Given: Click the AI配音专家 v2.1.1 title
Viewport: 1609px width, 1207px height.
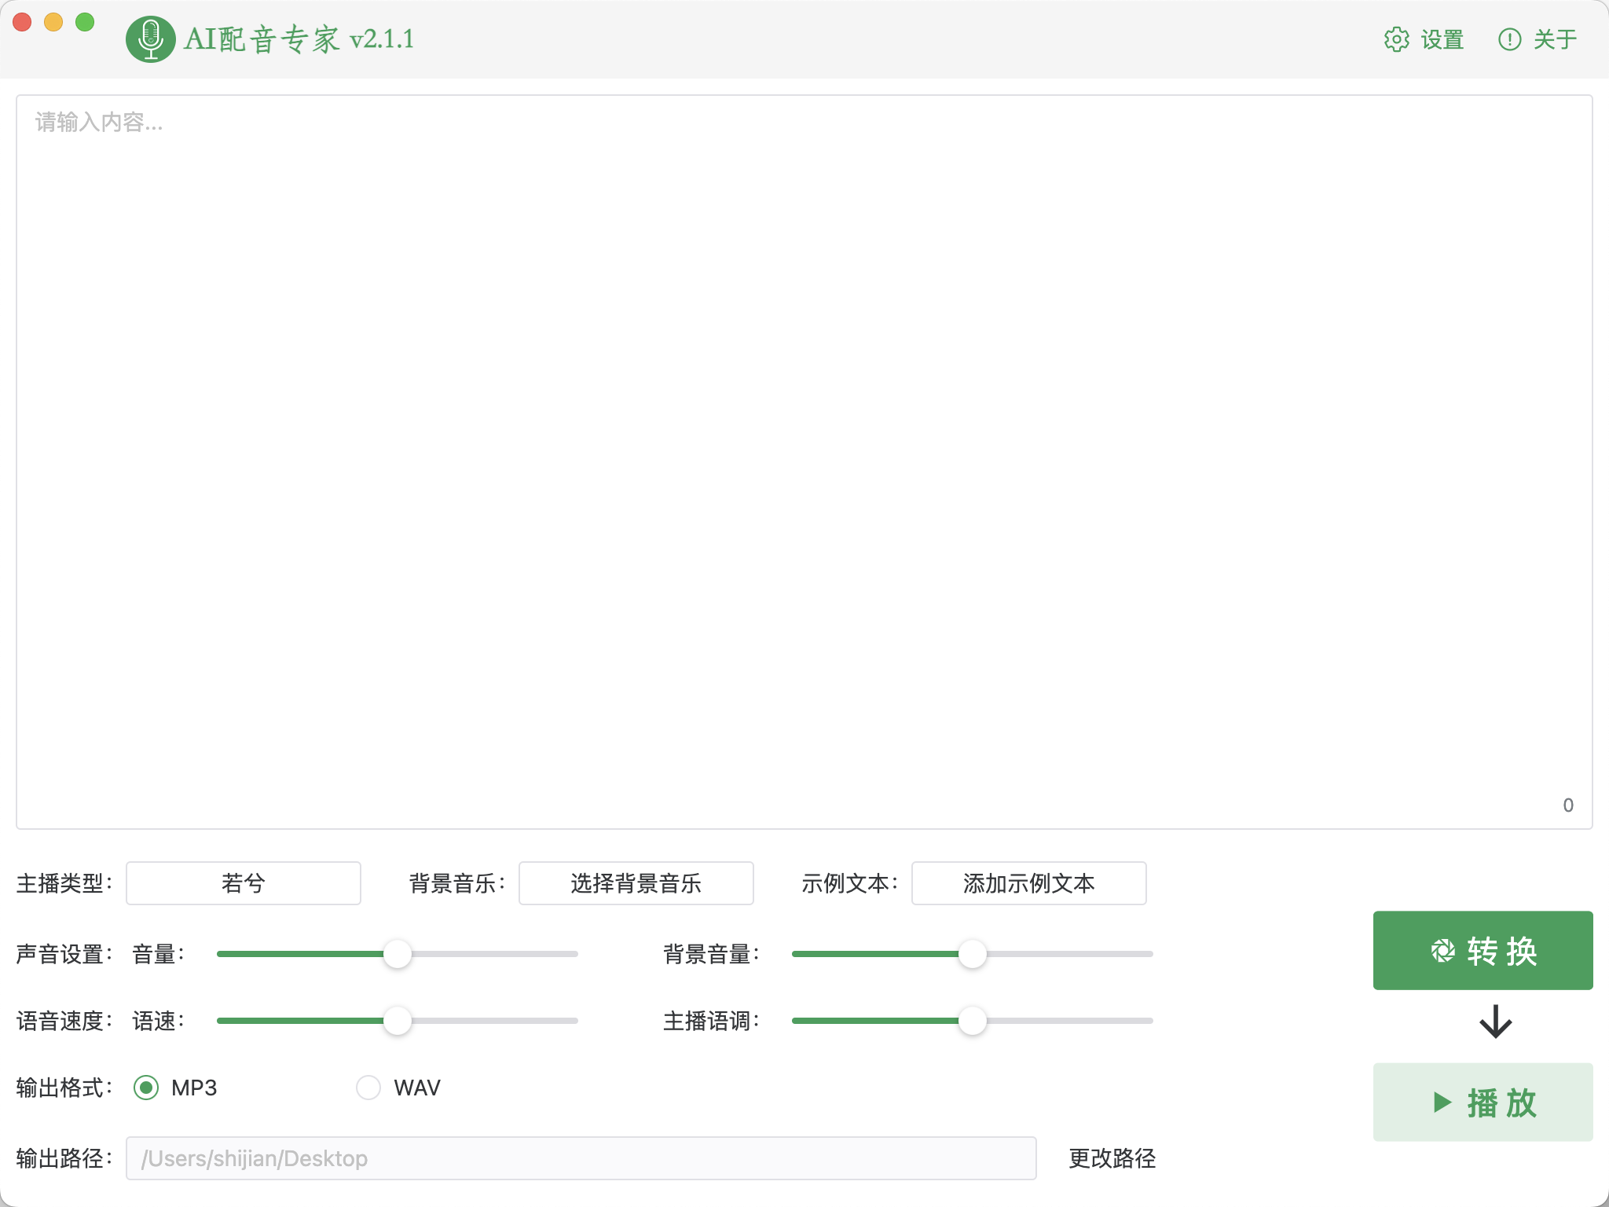Looking at the screenshot, I should pos(299,39).
